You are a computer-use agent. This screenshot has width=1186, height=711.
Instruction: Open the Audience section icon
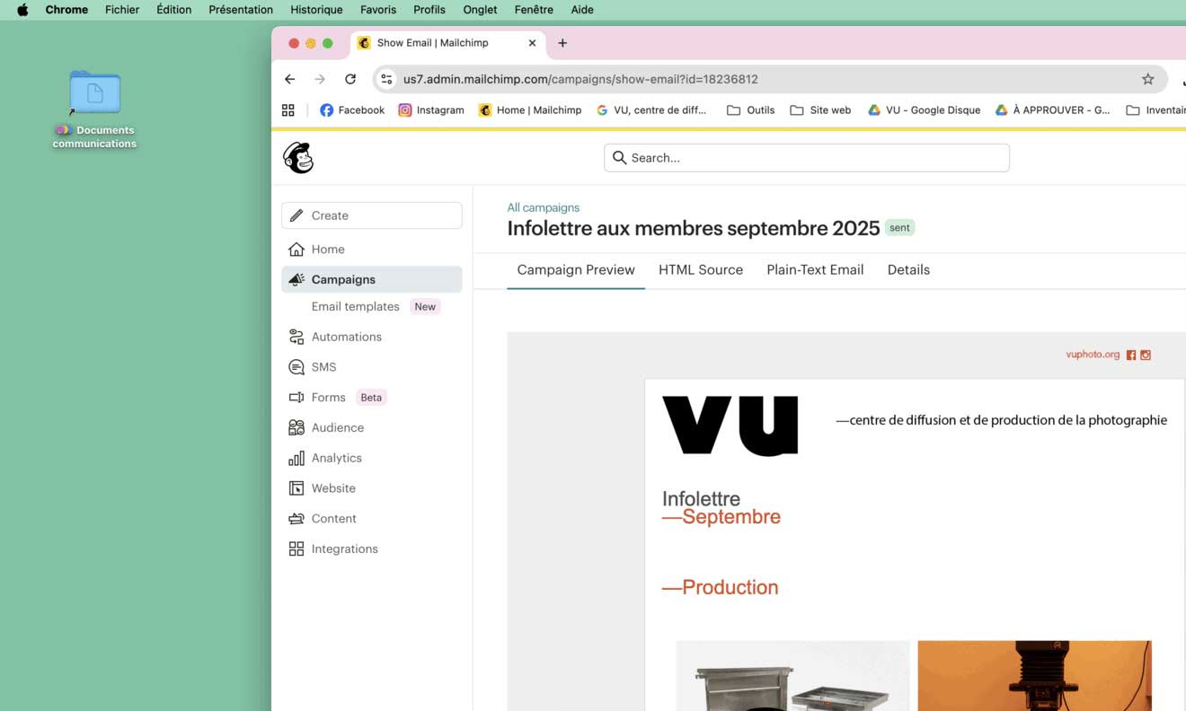tap(296, 428)
